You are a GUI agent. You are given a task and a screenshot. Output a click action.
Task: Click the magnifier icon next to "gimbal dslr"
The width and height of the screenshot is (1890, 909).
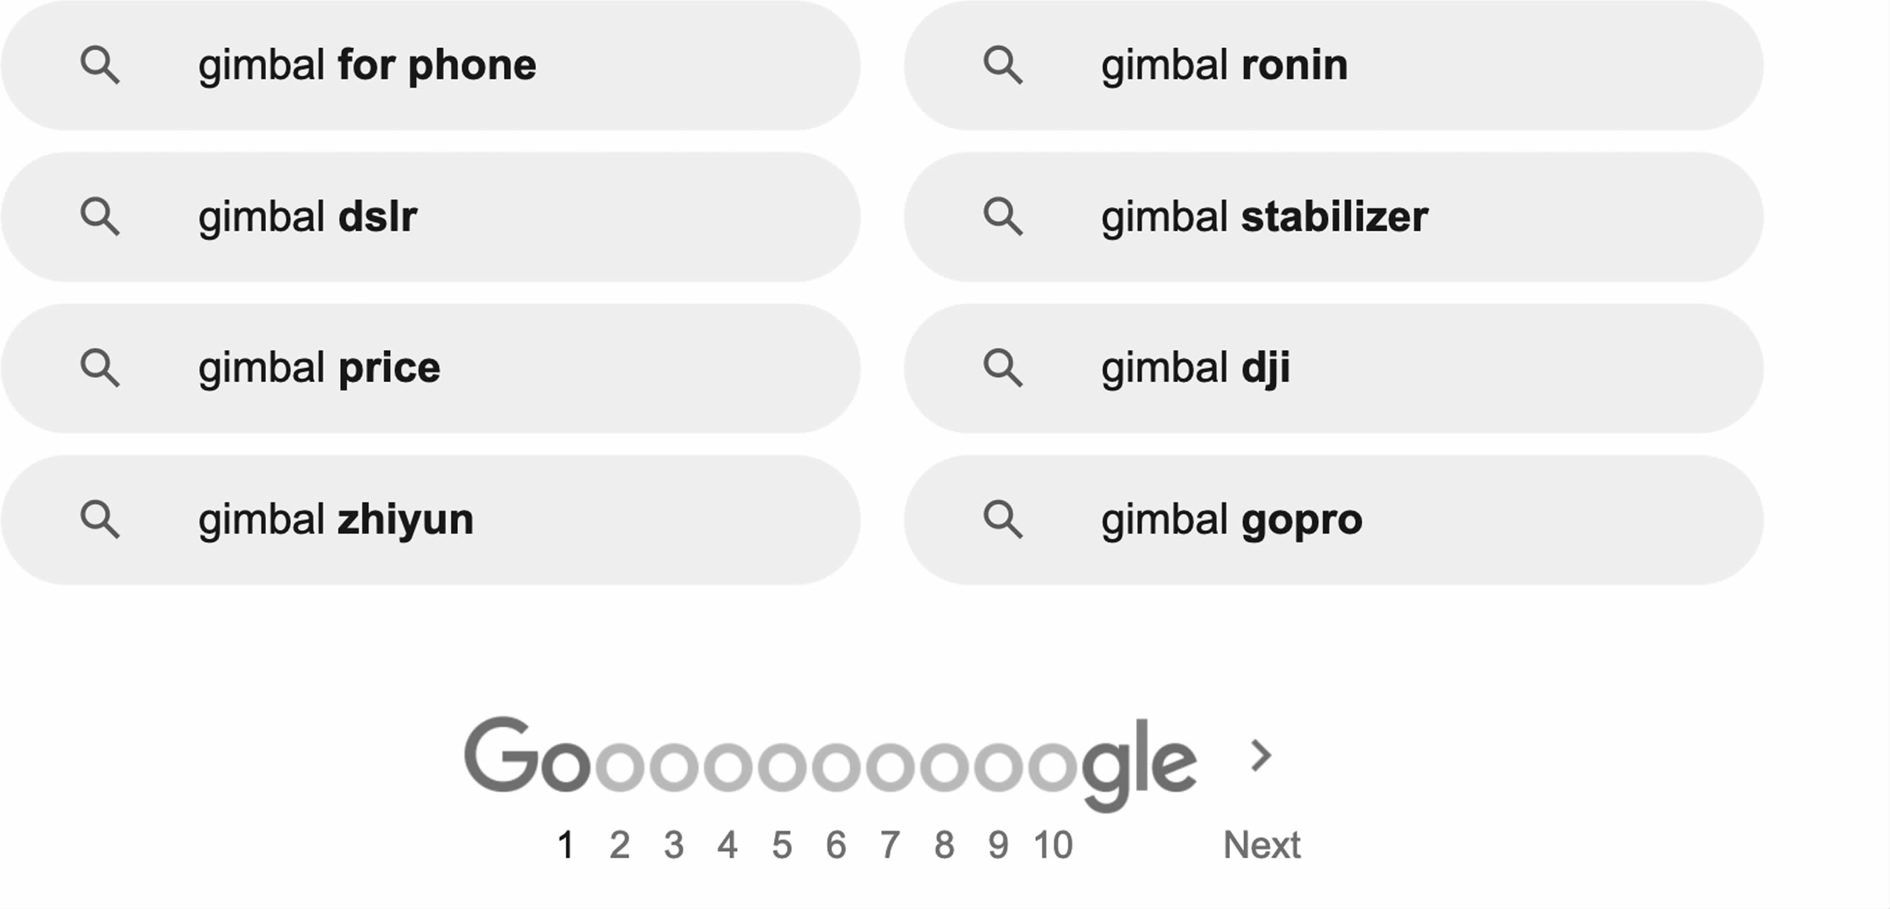point(100,217)
